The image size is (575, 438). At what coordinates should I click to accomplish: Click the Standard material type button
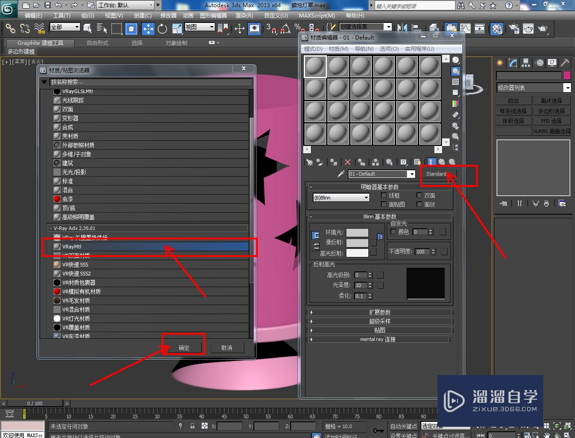click(x=436, y=174)
